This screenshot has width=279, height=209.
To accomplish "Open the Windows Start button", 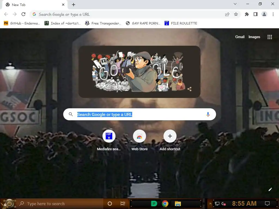I will click(8, 204).
